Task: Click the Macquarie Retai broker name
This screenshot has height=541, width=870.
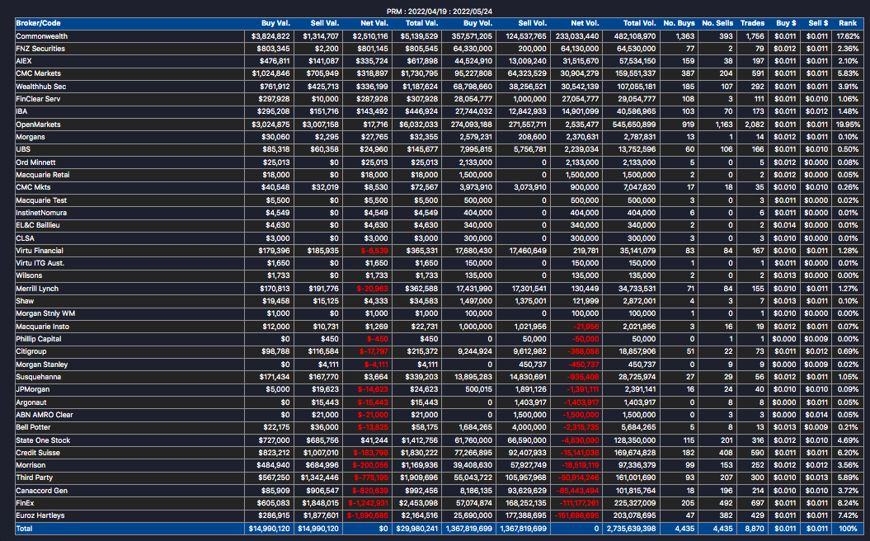Action: pyautogui.click(x=43, y=175)
